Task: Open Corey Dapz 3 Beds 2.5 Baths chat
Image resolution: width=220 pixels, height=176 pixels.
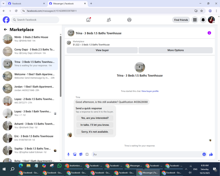Action: click(30, 51)
